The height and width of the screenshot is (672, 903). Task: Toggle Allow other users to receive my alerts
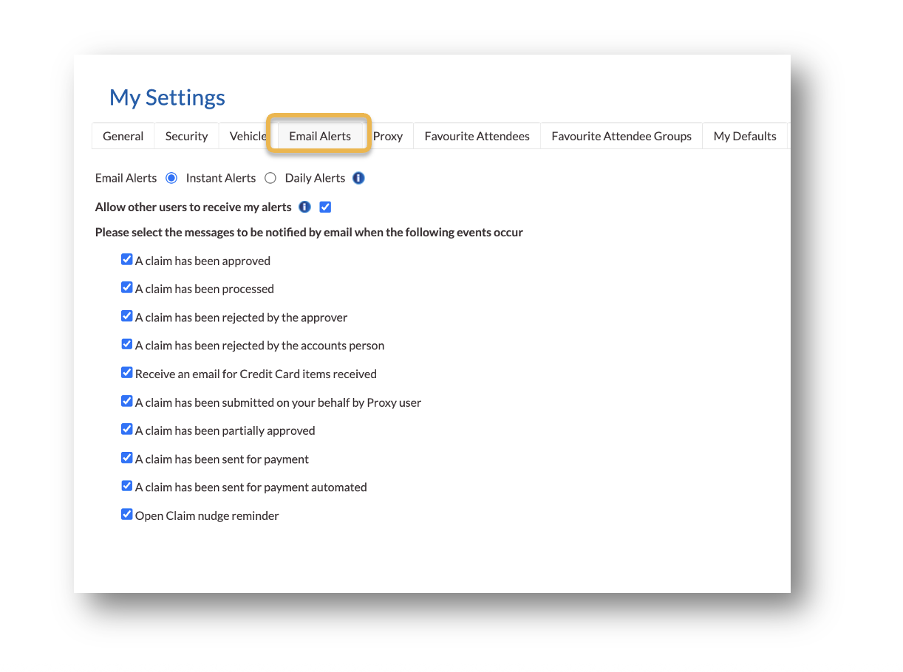(325, 207)
